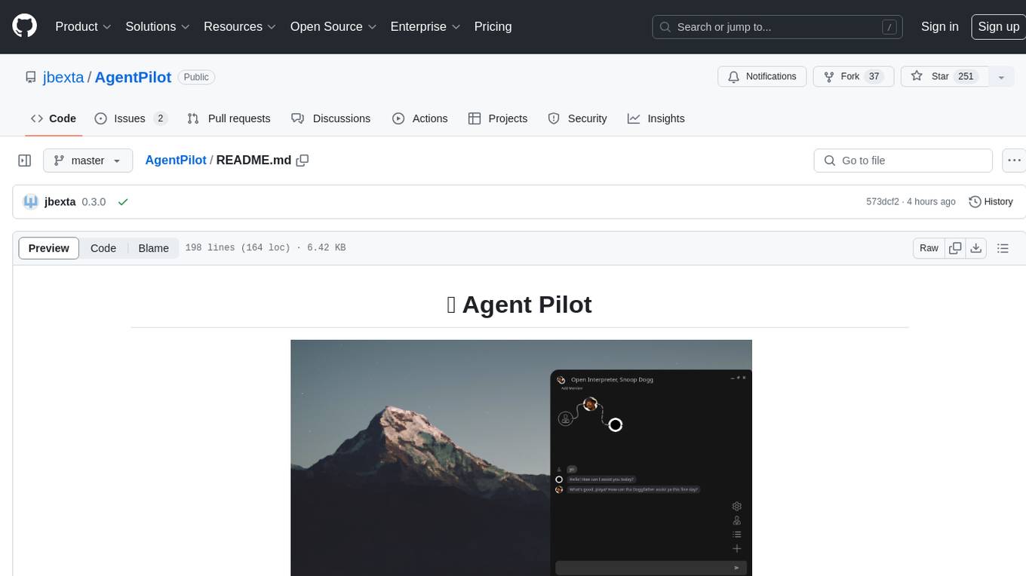Open the jbexta commit author link
Image resolution: width=1026 pixels, height=576 pixels.
pyautogui.click(x=60, y=202)
